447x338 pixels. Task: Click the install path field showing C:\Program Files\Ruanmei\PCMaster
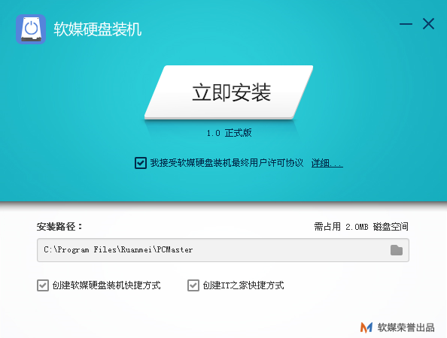(223, 250)
